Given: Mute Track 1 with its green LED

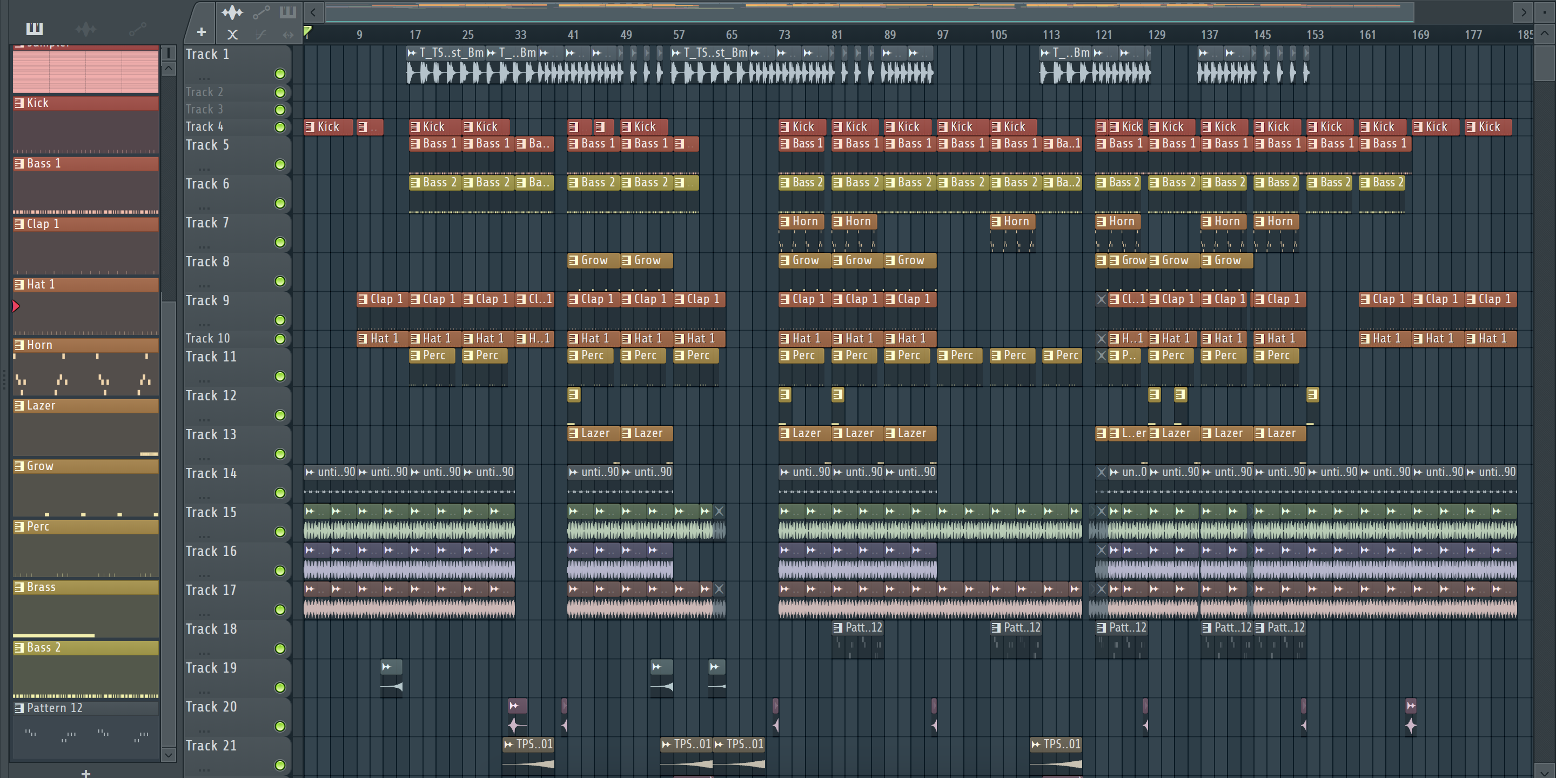Looking at the screenshot, I should 280,73.
